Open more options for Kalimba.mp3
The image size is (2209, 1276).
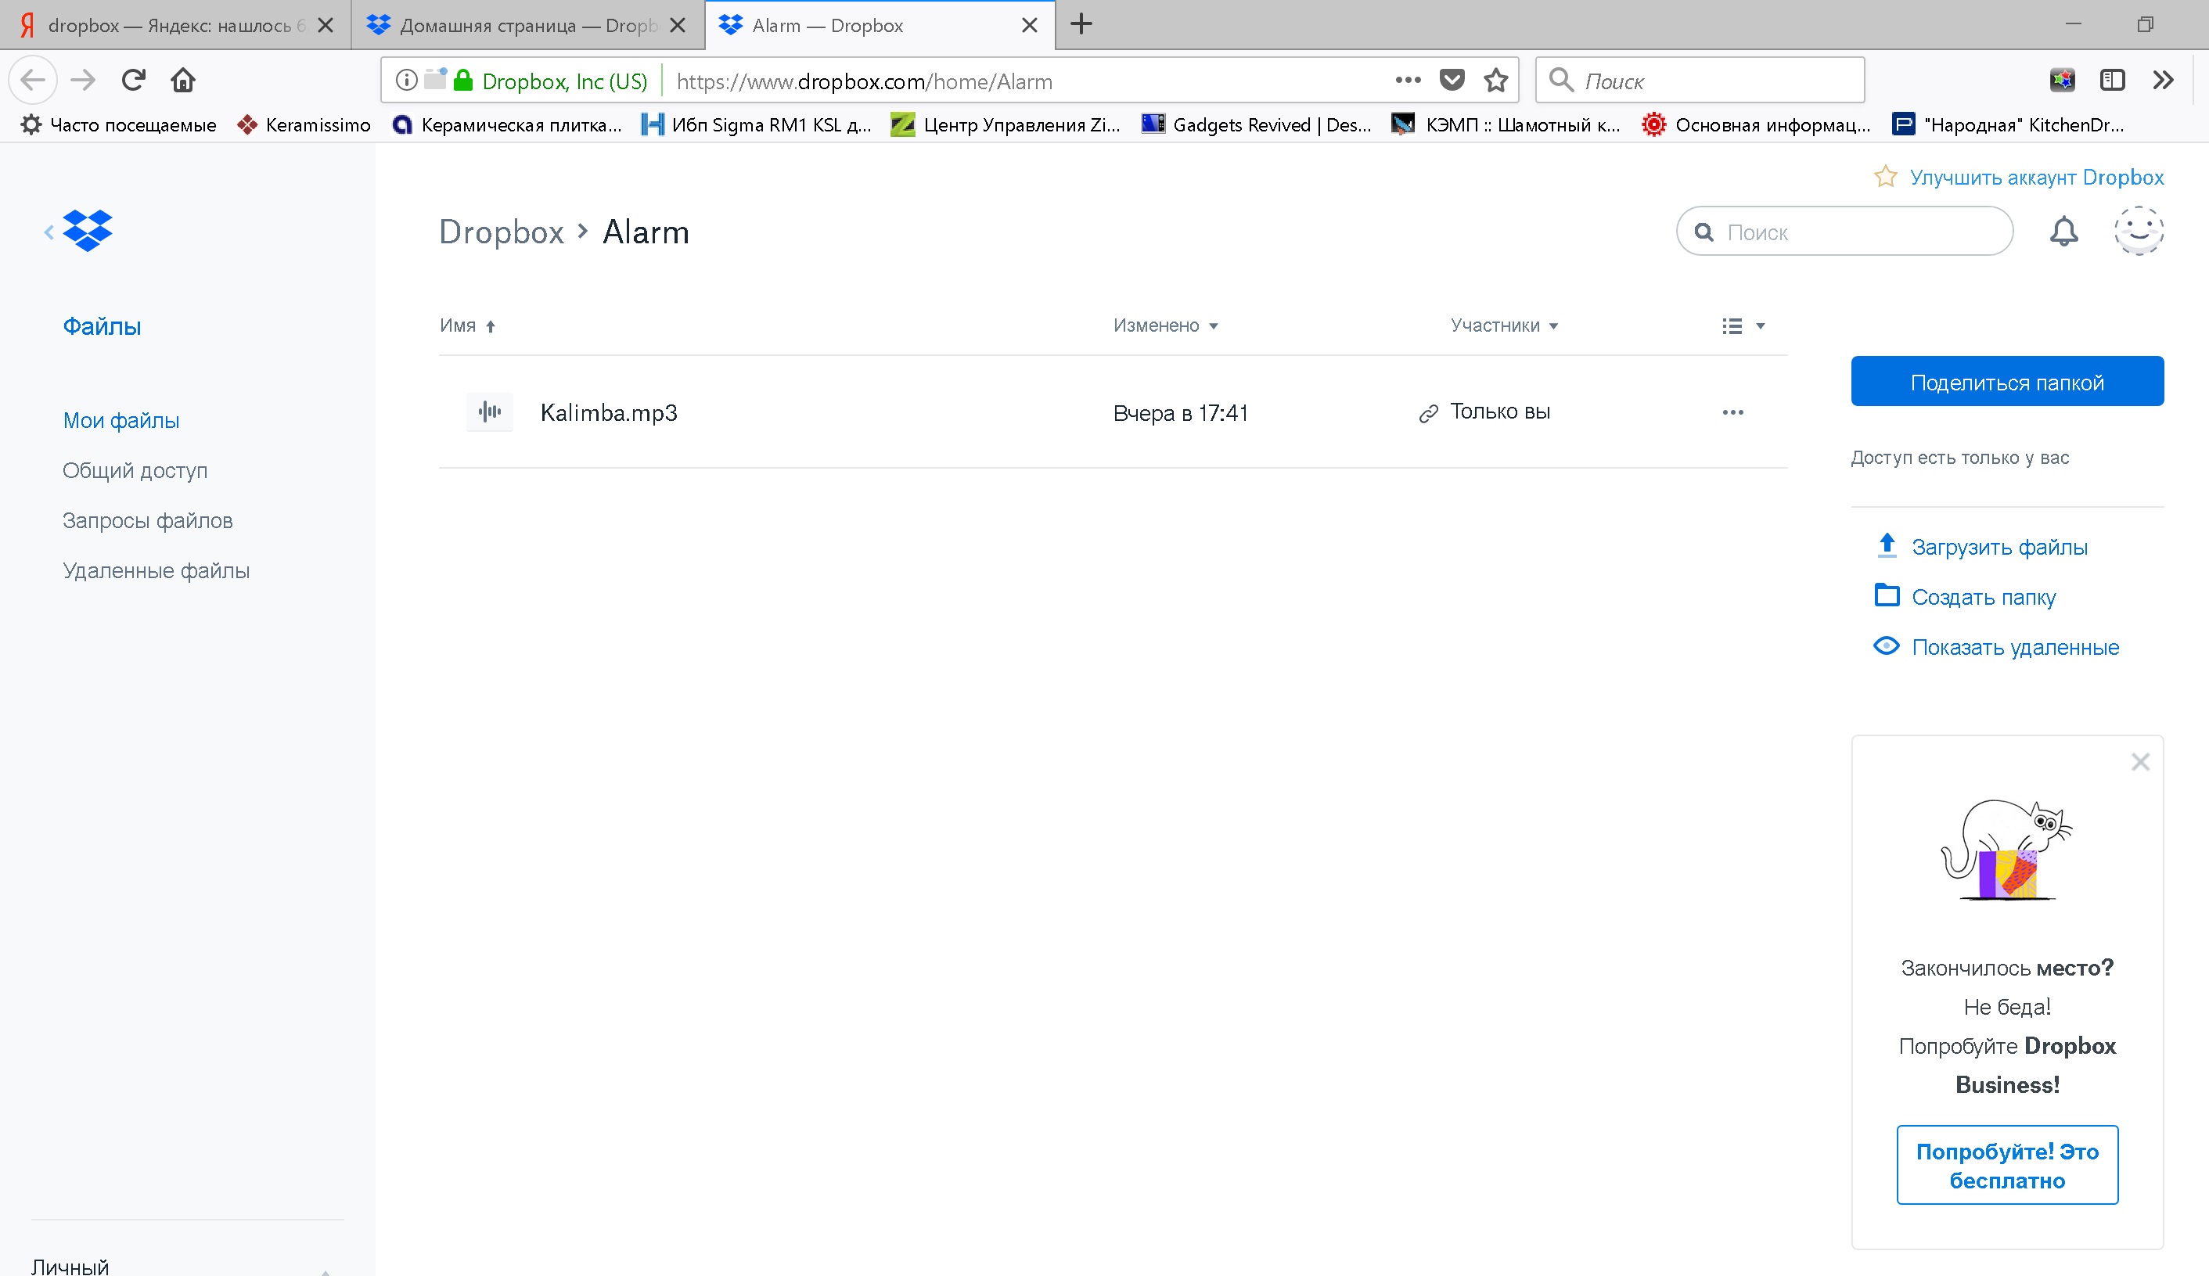tap(1732, 413)
